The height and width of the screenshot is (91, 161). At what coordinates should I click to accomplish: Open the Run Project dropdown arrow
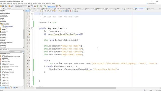(39, 6)
